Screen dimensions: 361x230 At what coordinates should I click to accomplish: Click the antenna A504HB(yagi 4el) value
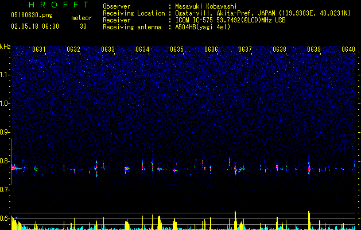[203, 27]
